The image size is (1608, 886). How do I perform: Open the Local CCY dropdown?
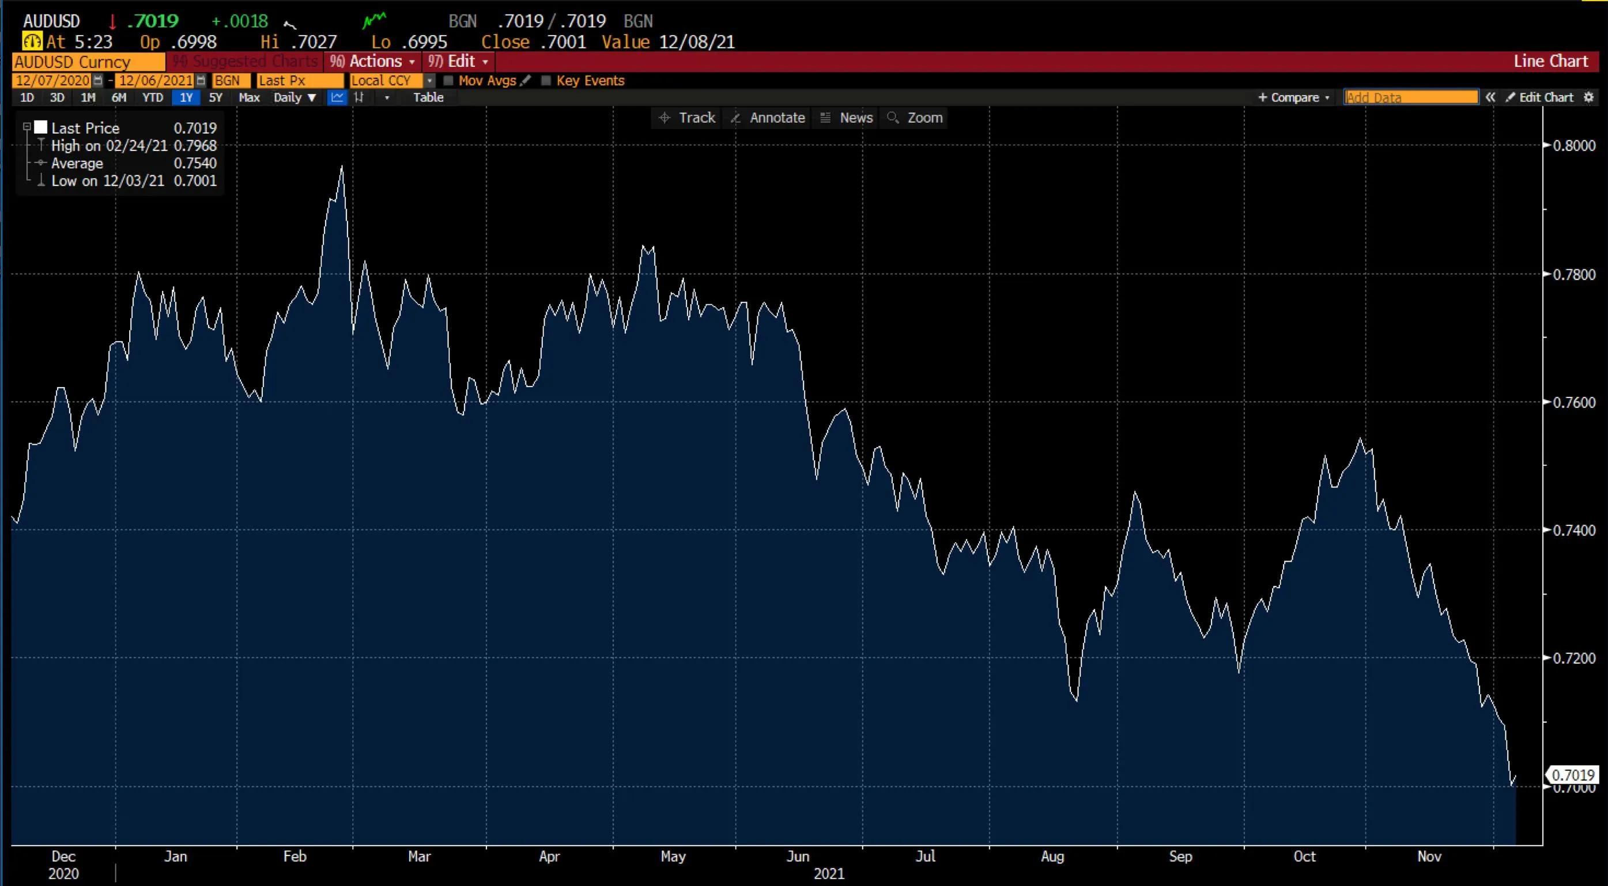[429, 81]
